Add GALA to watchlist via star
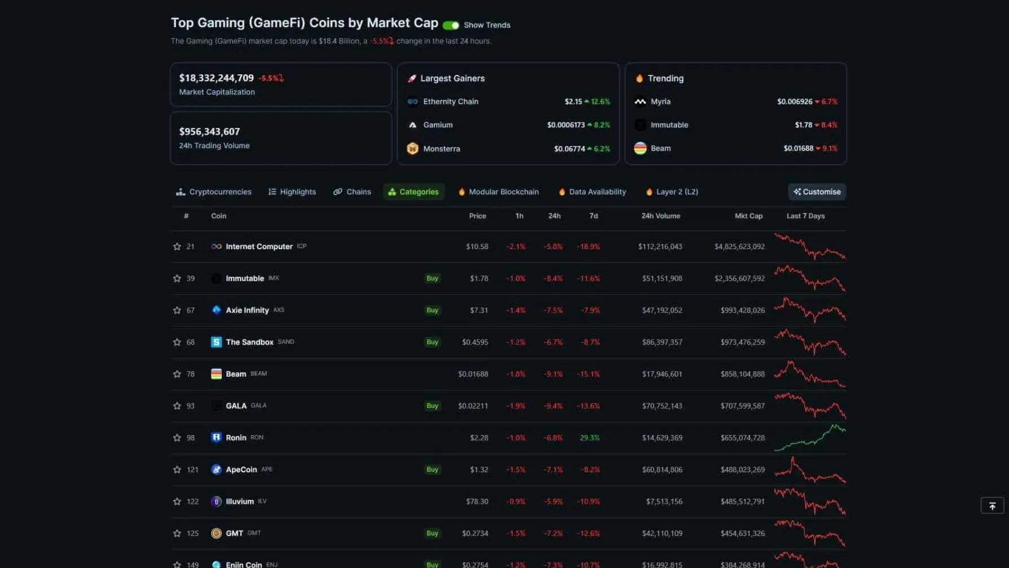This screenshot has width=1009, height=568. click(x=176, y=406)
